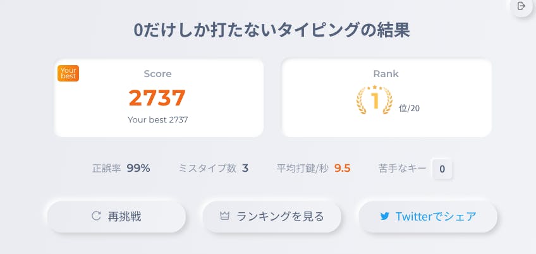Click the 位/20 rank total text
Screen dimensions: 536x254
(x=409, y=108)
